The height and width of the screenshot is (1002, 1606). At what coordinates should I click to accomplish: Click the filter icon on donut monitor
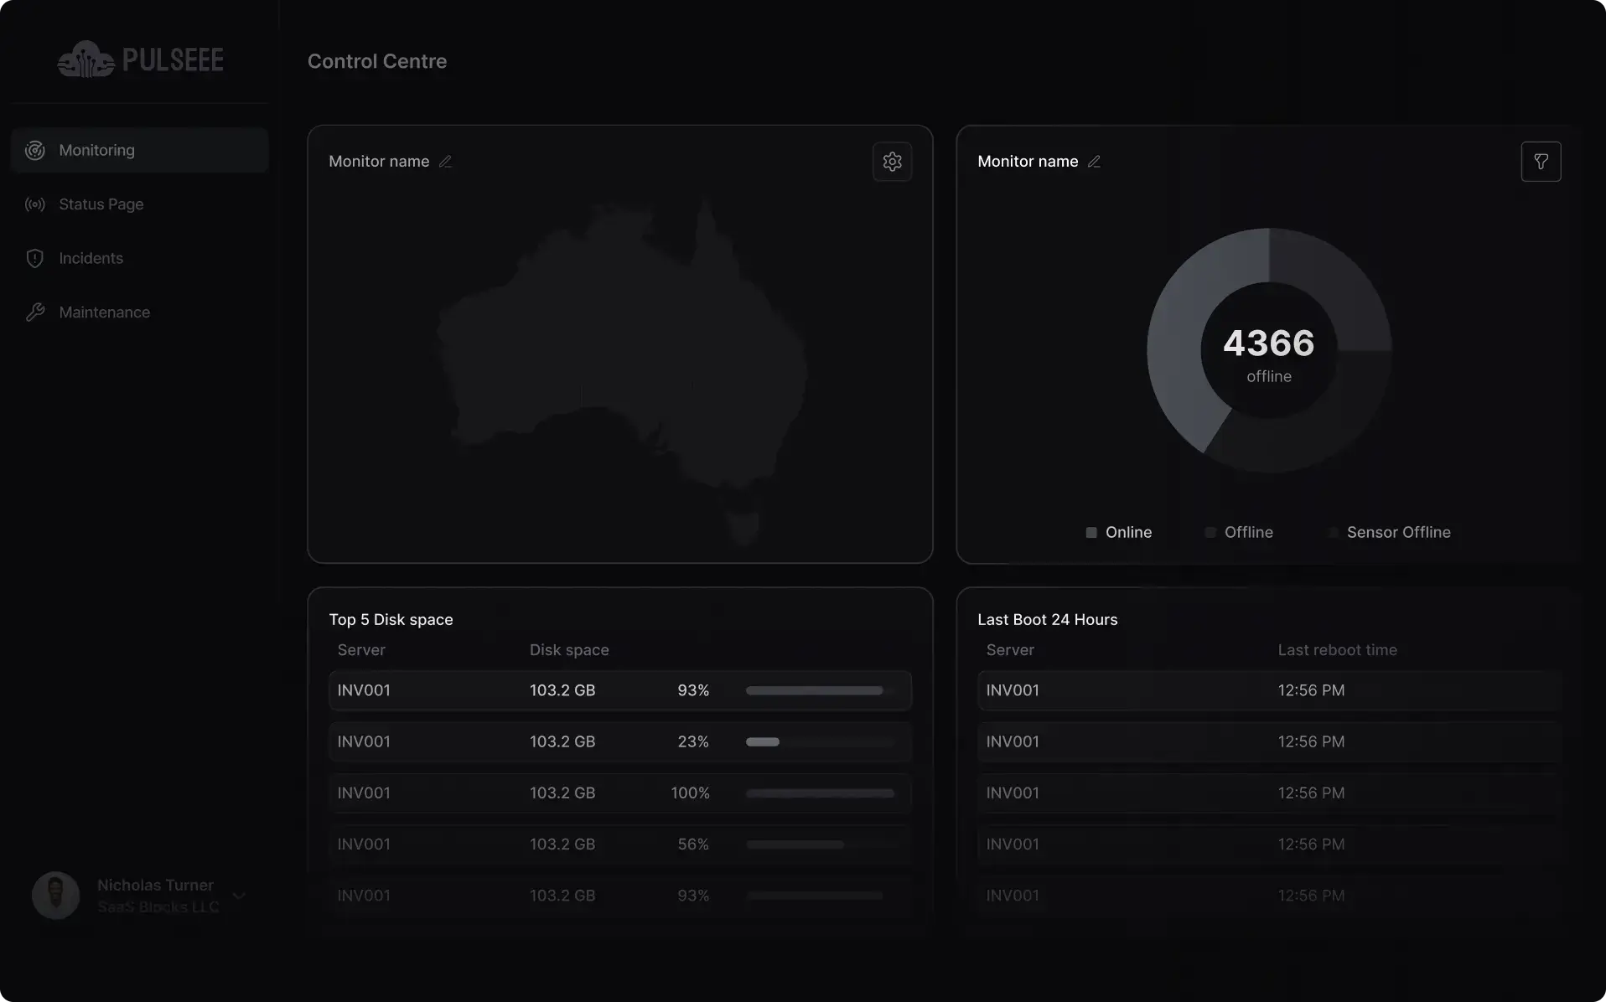coord(1541,162)
